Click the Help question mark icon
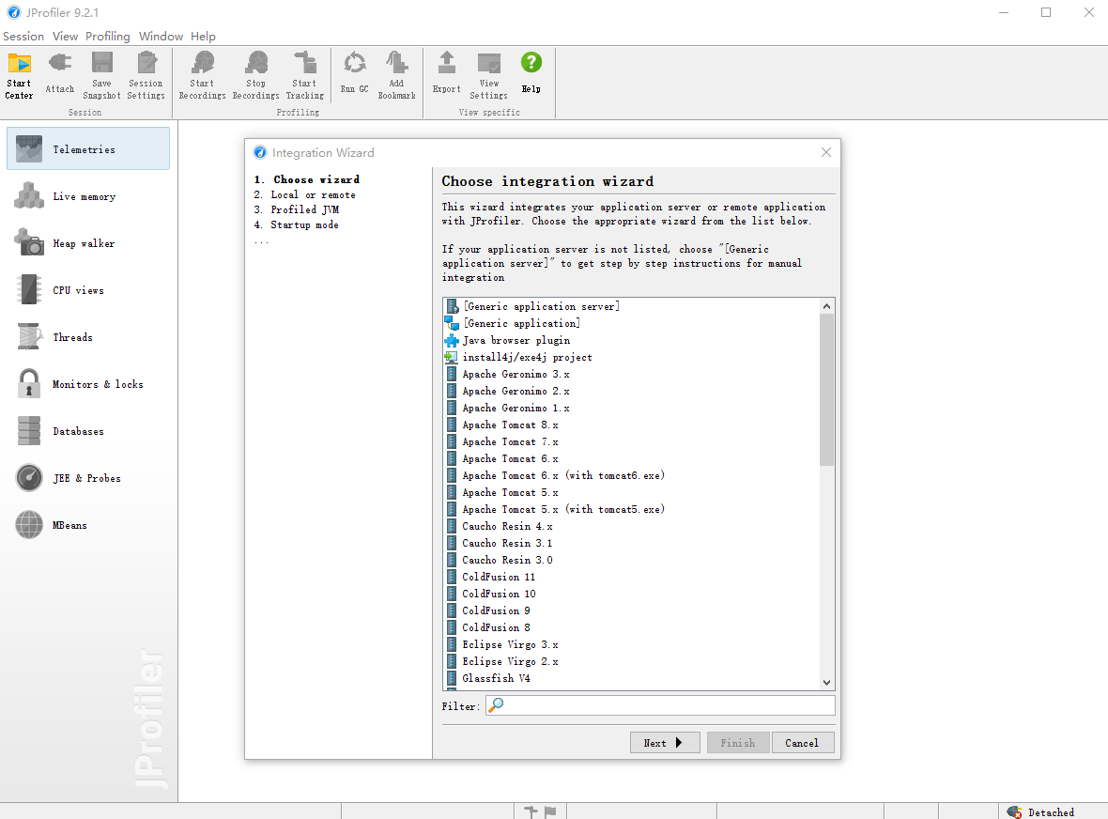1108x819 pixels. pyautogui.click(x=531, y=63)
